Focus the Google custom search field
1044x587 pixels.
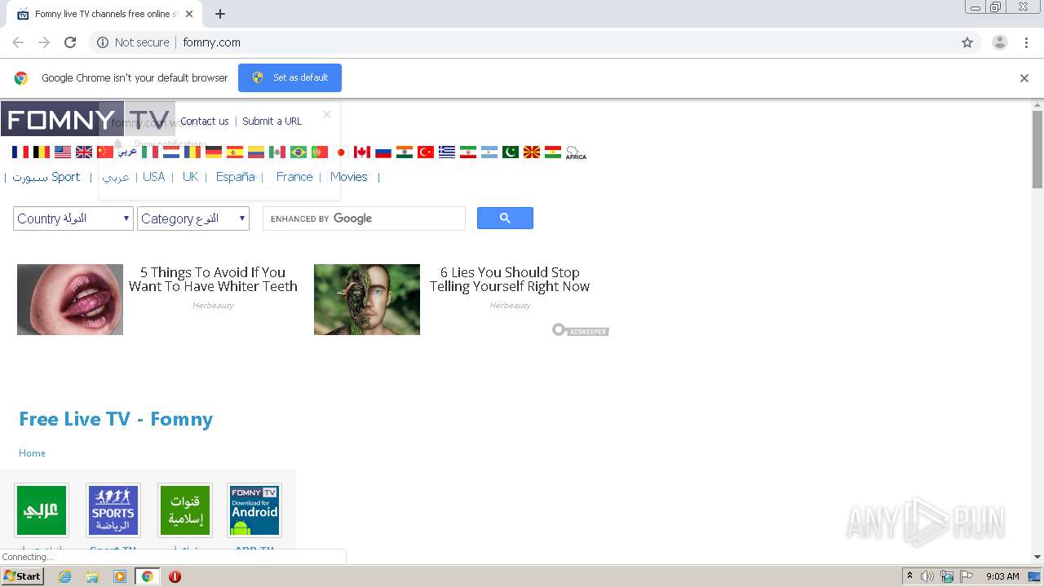point(364,218)
